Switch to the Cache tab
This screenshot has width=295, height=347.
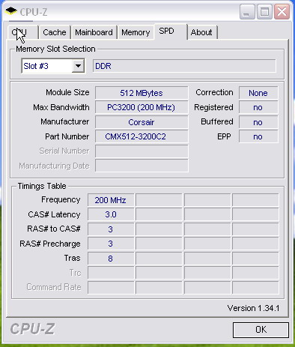[55, 32]
